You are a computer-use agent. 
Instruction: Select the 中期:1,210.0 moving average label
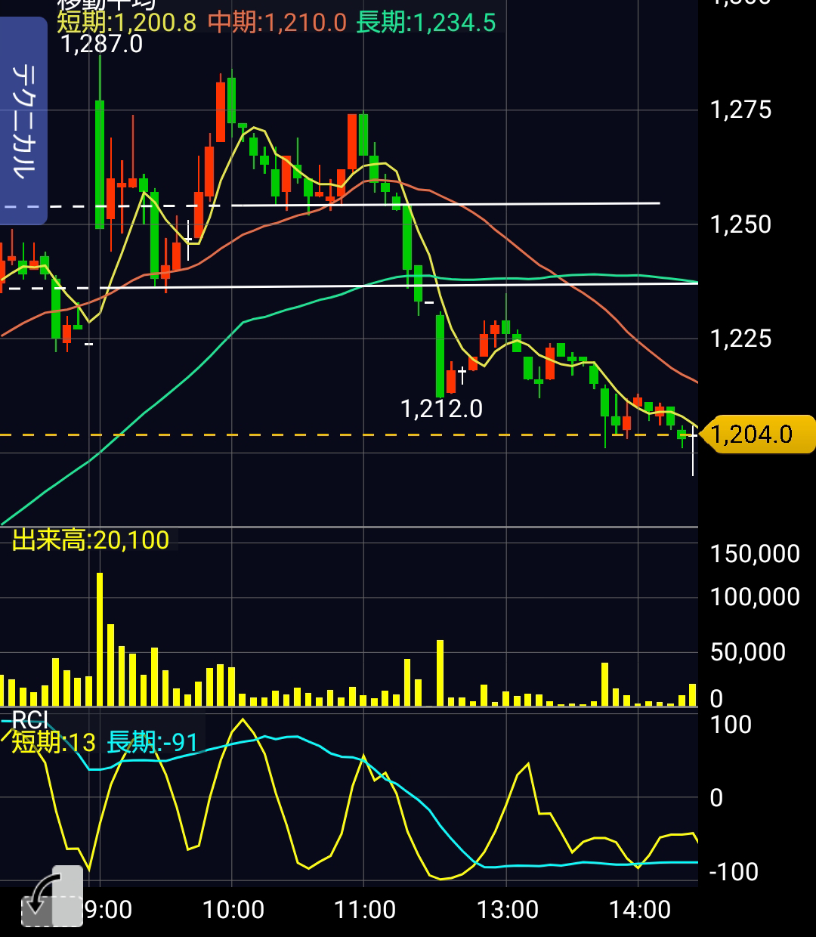point(277,23)
